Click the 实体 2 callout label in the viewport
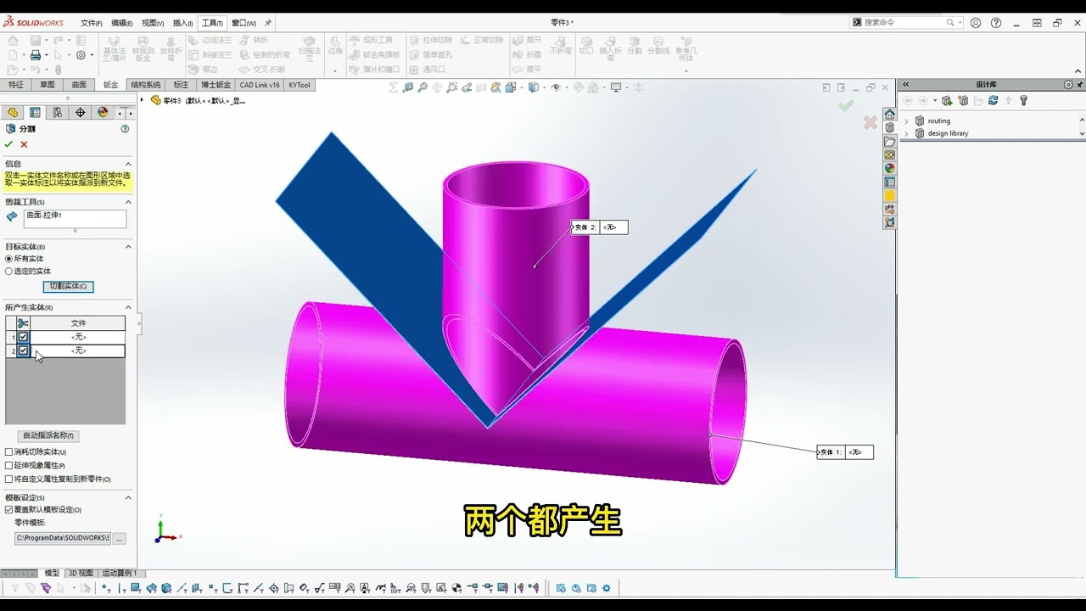Screen dimensions: 1086x611 click(600, 227)
